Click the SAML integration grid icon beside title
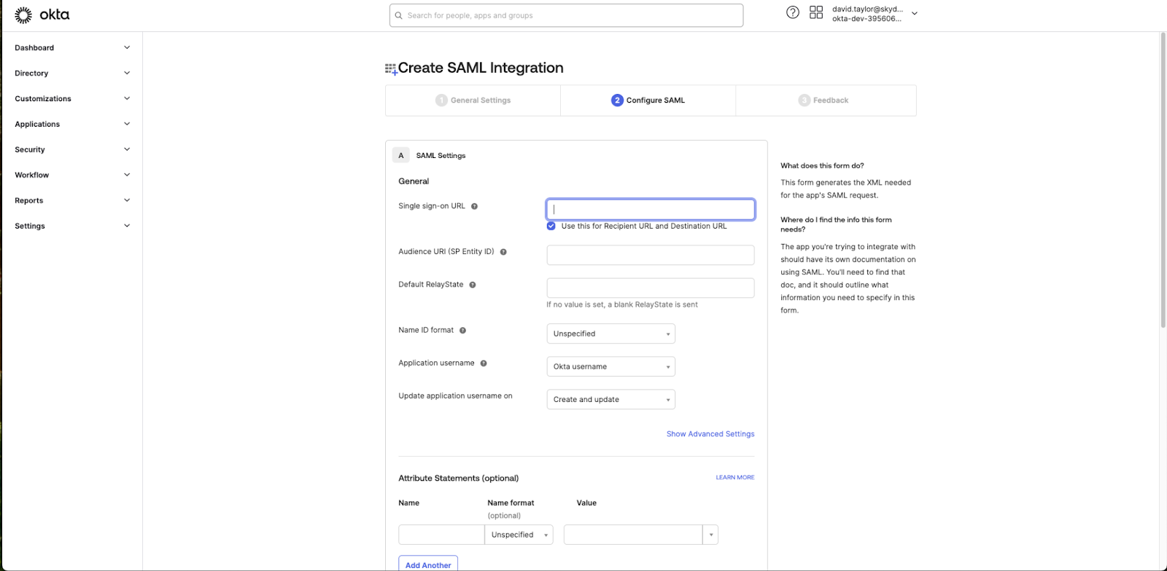This screenshot has width=1167, height=571. [x=391, y=69]
